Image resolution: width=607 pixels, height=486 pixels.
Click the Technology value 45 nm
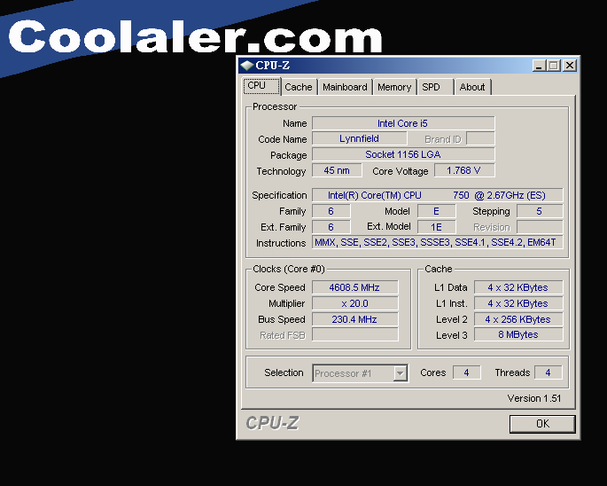(337, 170)
